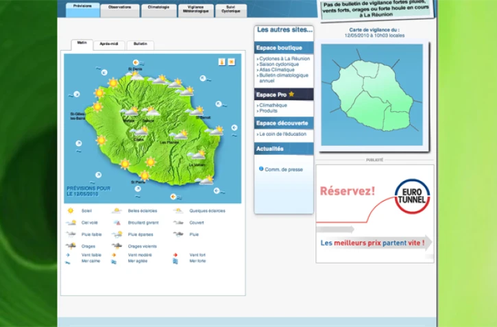Click the Brouillard givrant legend icon
The height and width of the screenshot is (327, 497).
pos(117,223)
